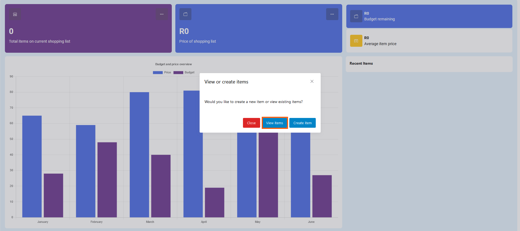Click the April budget bar in the chart
The image size is (520, 231).
(215, 202)
